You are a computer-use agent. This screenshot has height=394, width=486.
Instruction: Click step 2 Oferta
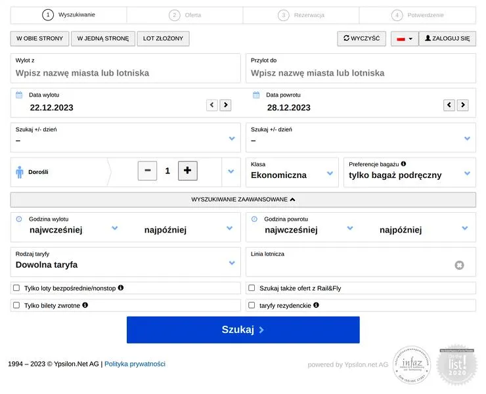185,15
